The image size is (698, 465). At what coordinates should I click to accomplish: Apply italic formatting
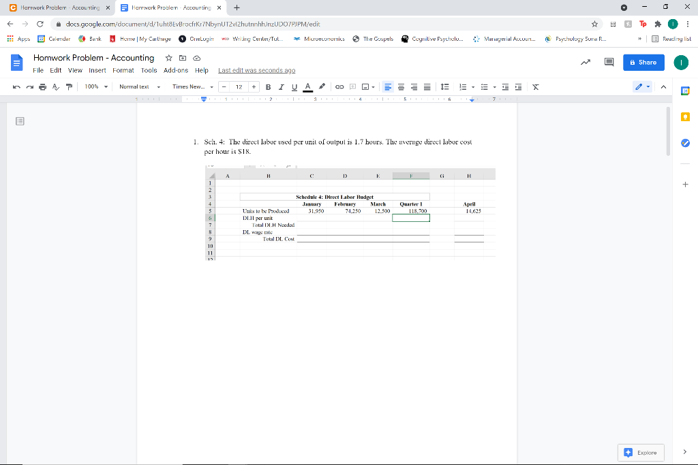click(x=279, y=86)
